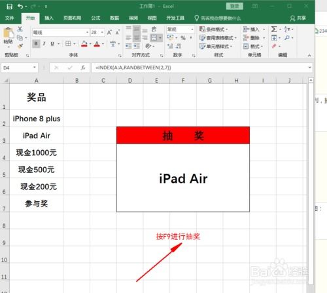Save the workbook from quick access toolbar
Screen dimensions: 327x293
pyautogui.click(x=9, y=7)
